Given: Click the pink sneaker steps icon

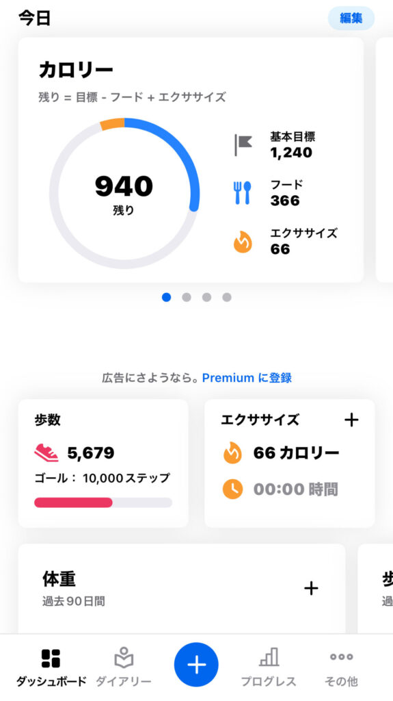Looking at the screenshot, I should click(x=46, y=453).
